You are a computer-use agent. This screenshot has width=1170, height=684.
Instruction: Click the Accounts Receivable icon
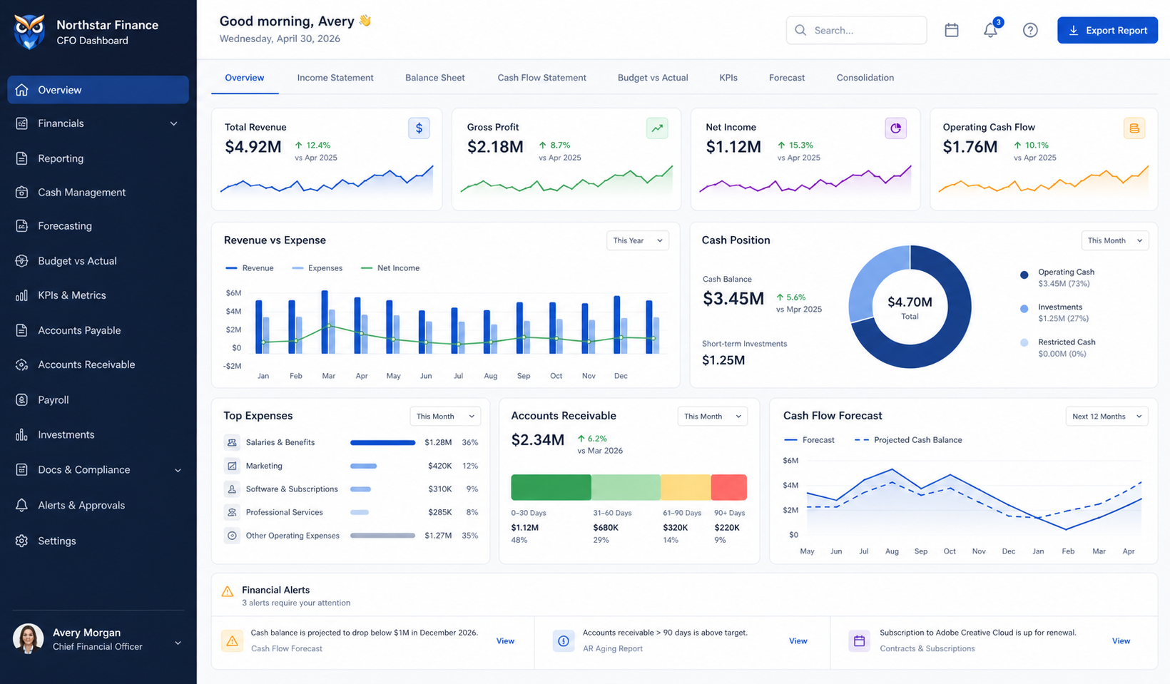pos(22,364)
